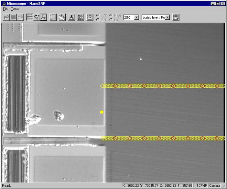This screenshot has height=189, width=227.
Task: Minimize the Microscope - NanoSRP window
Action: click(x=213, y=4)
